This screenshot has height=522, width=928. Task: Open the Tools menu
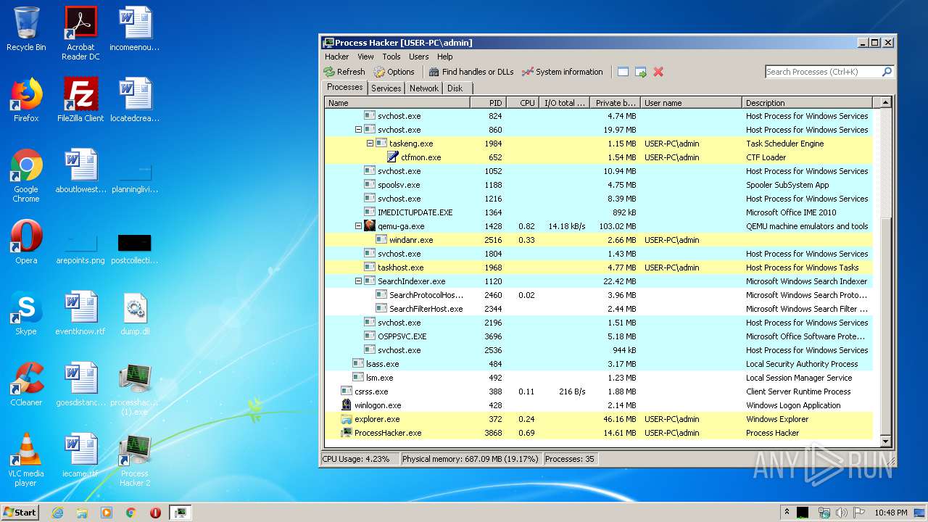pyautogui.click(x=391, y=57)
